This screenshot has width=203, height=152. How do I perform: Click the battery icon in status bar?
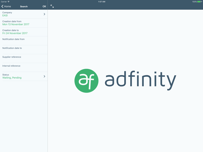tap(199, 2)
